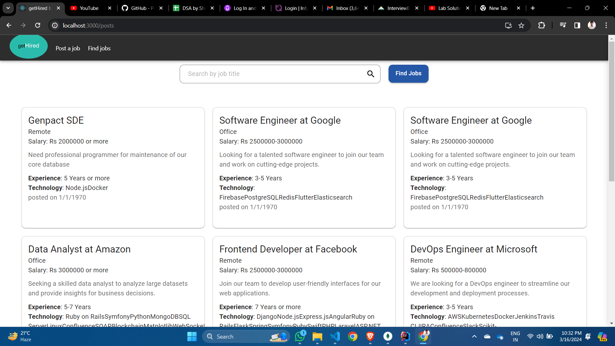
Task: Select the Frontend Developer at Facebook title
Action: point(288,249)
